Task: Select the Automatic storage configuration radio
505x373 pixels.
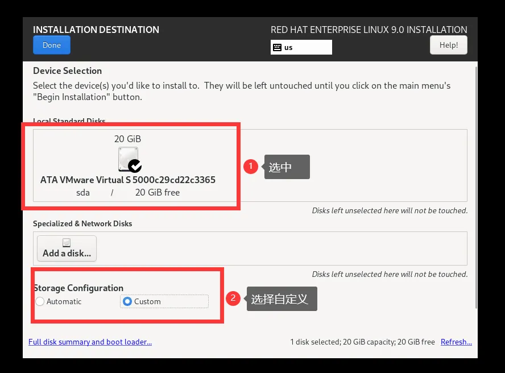Action: (x=40, y=301)
